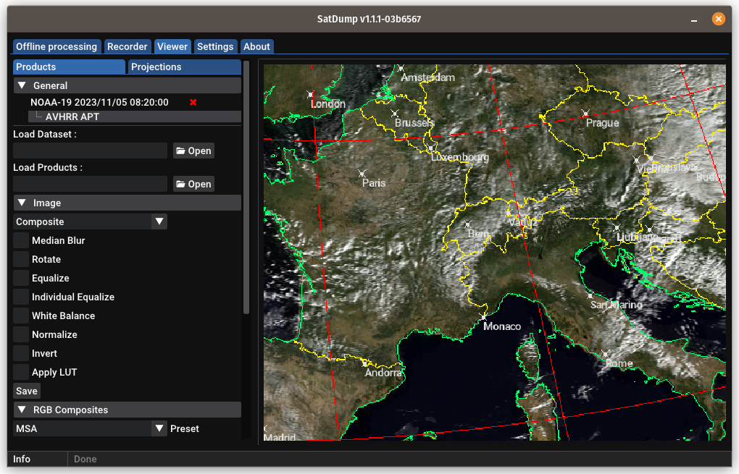
Task: Click the Preset label beside MSA
Action: click(x=185, y=429)
